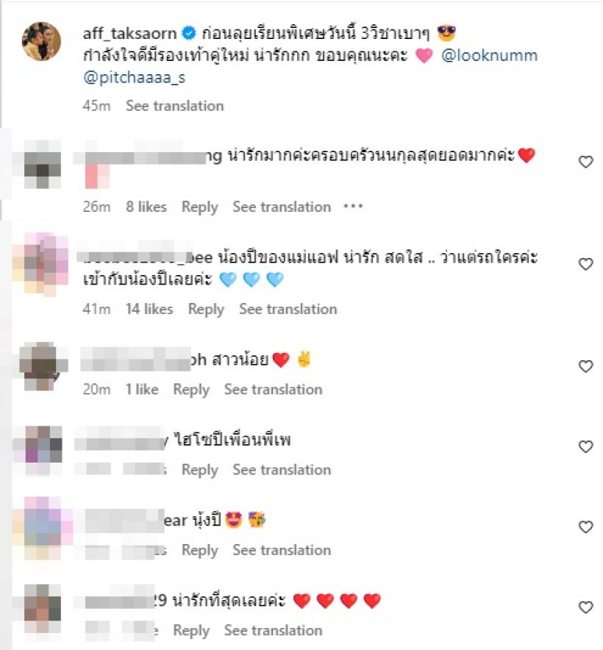Viewport: 603px width, 650px height.
Task: See translation of the post caption
Action: (x=174, y=106)
